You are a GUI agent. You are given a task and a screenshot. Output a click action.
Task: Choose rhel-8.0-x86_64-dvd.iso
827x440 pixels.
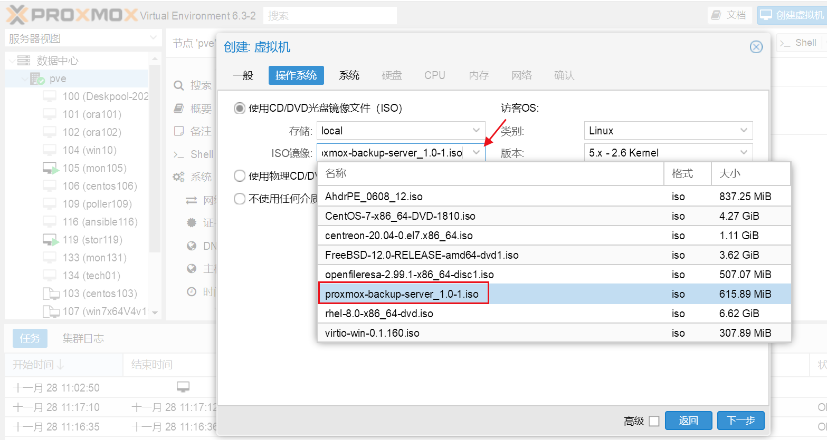click(554, 314)
